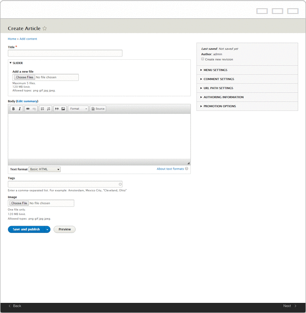This screenshot has width=306, height=313.
Task: Focus the Title input field
Action: (65, 54)
